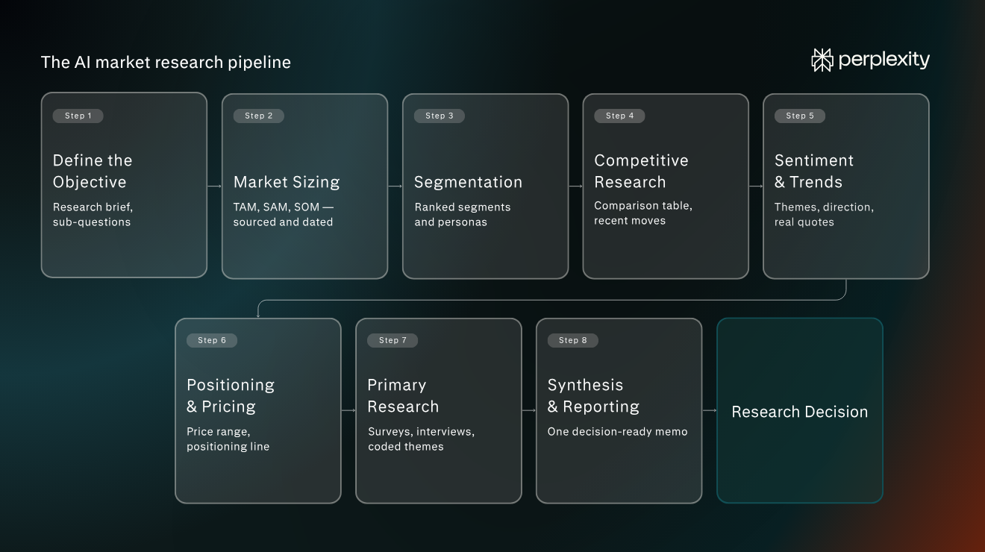Click the 'Synthesis & Reporting' heading
This screenshot has width=985, height=552.
pos(593,395)
